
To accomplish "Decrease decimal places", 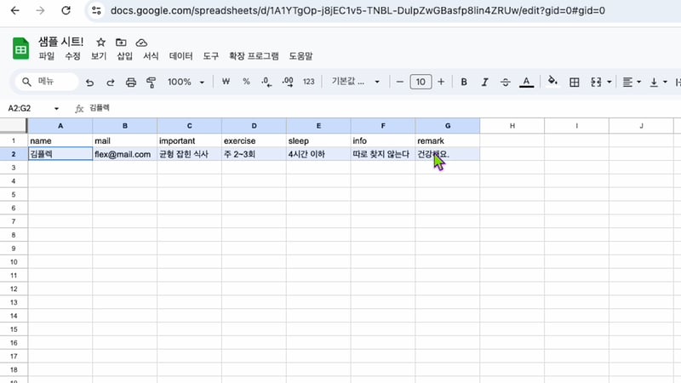I will [x=266, y=82].
